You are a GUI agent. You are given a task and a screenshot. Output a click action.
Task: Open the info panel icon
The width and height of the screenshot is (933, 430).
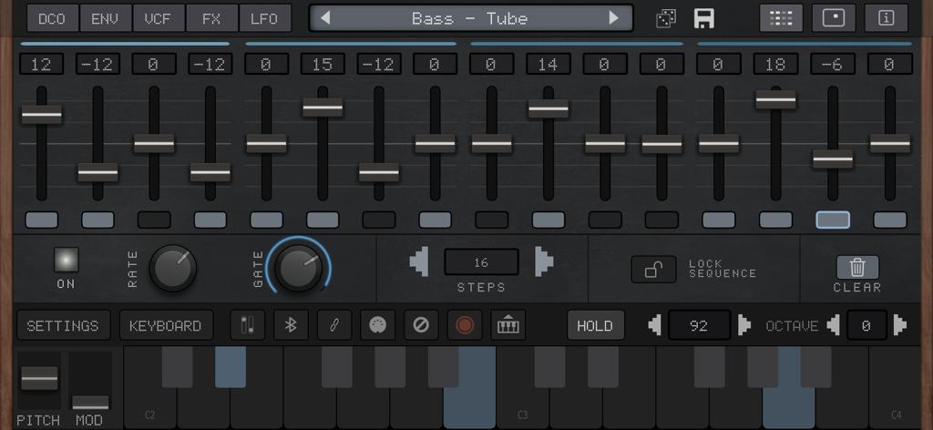pos(886,18)
